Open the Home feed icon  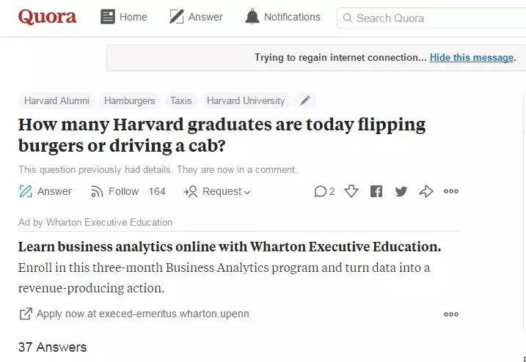click(x=108, y=17)
